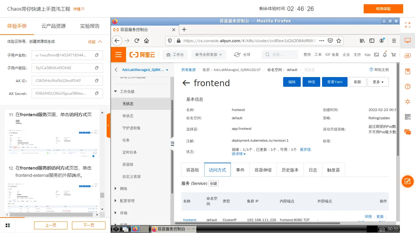
Task: Click into the Aliyun 搜索 box
Action: coord(280,55)
